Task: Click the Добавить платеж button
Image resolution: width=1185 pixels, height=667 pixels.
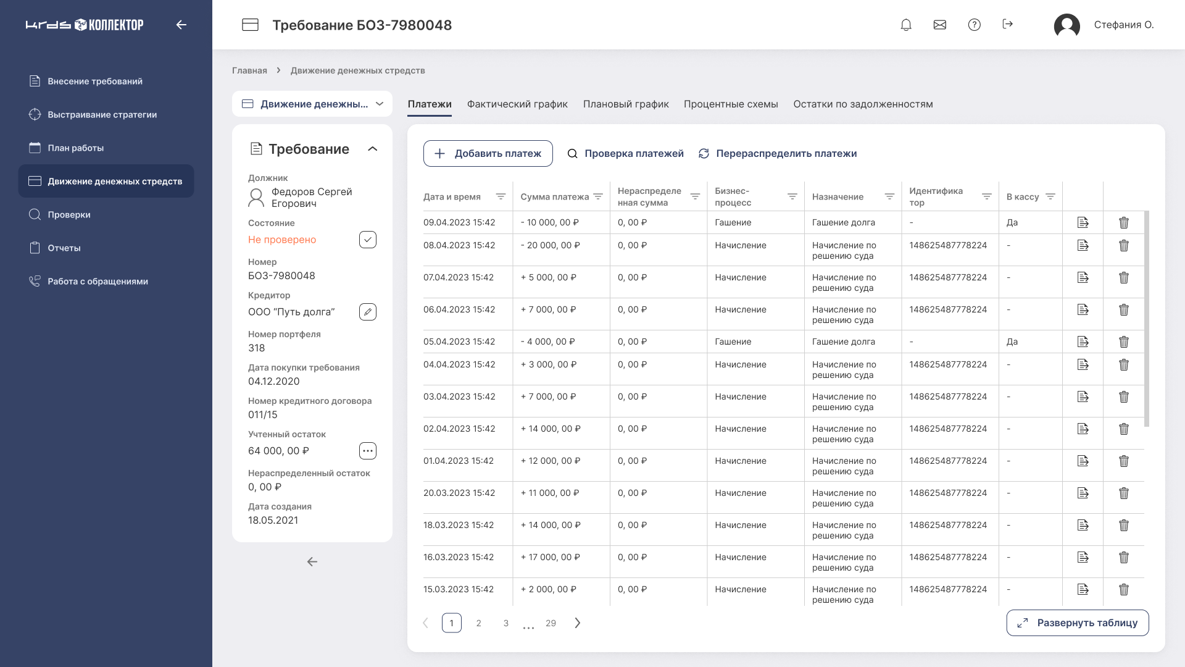Action: [x=488, y=153]
